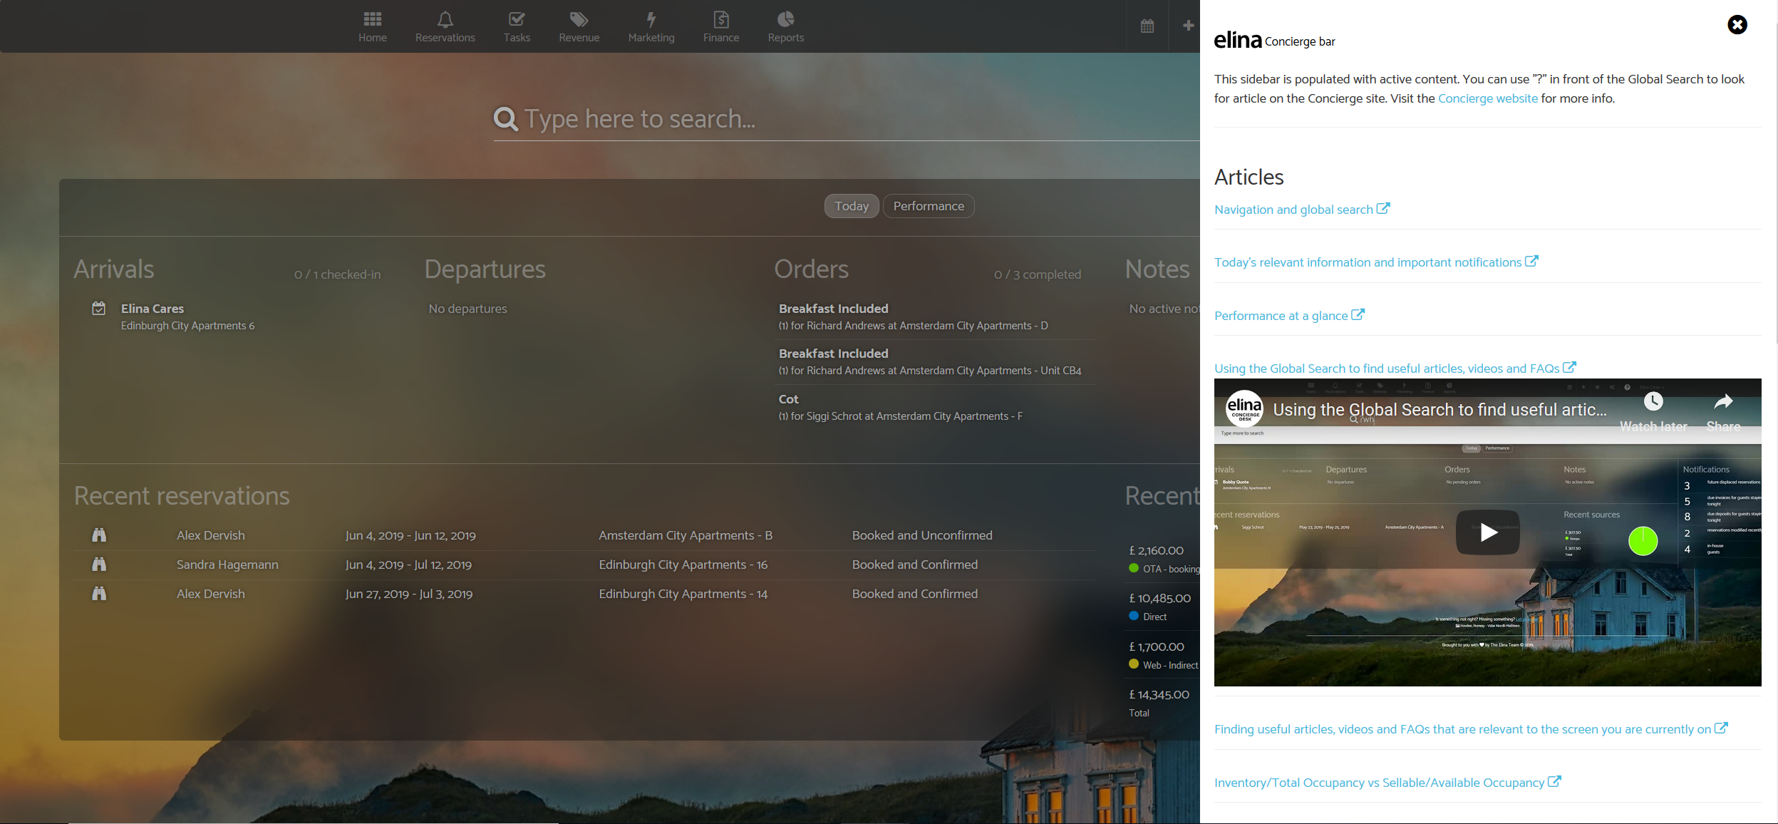1778x824 pixels.
Task: Click Watch later on the video
Action: [x=1653, y=411]
